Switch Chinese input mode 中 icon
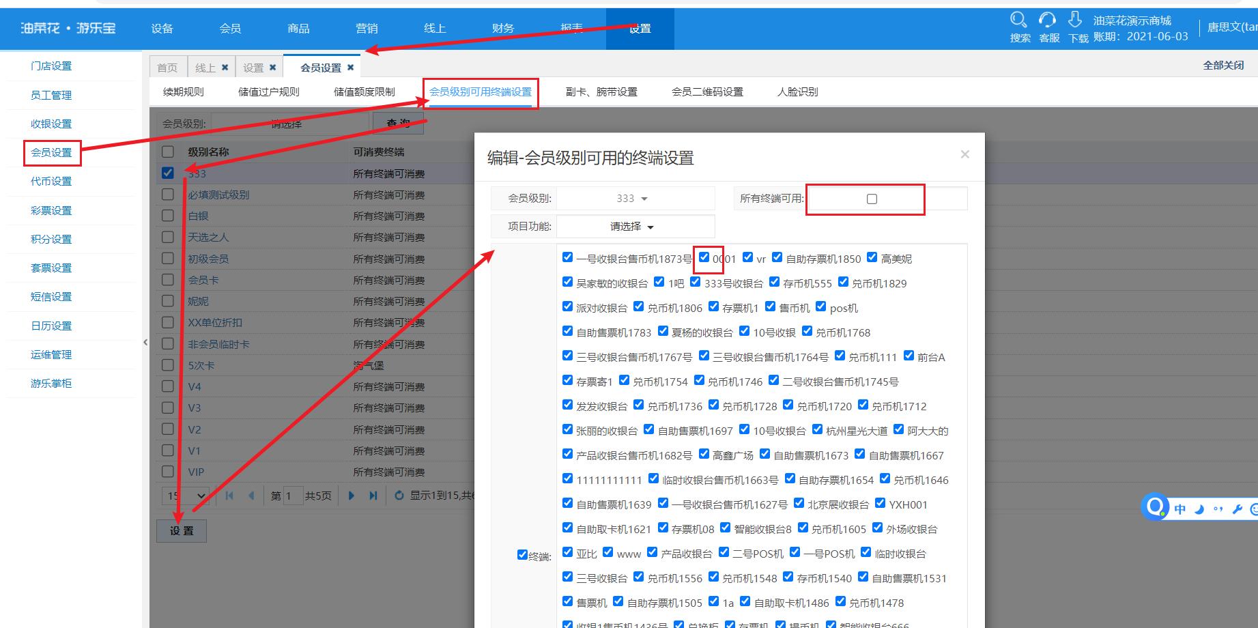The image size is (1258, 628). pos(1180,509)
